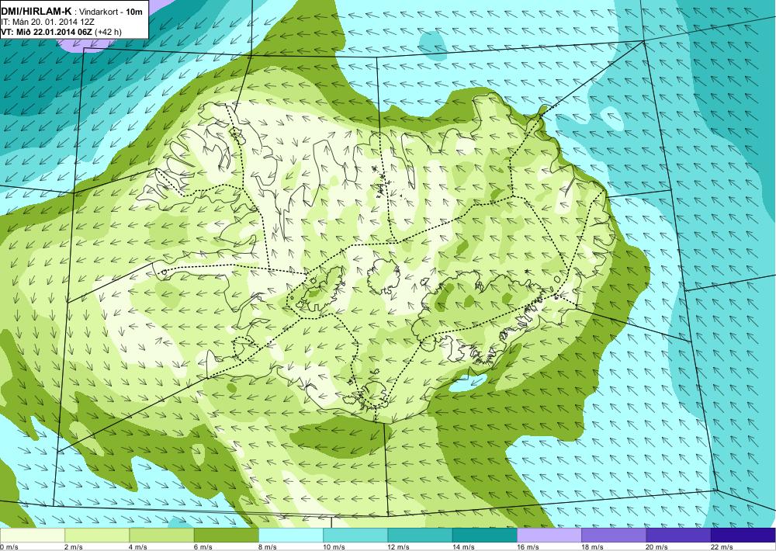Select the "8 m/s" legend label
This screenshot has width=776, height=551.
268,547
